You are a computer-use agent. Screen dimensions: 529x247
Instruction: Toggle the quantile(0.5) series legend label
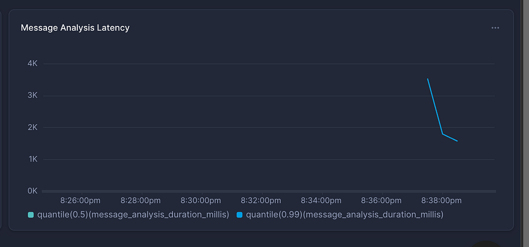133,215
